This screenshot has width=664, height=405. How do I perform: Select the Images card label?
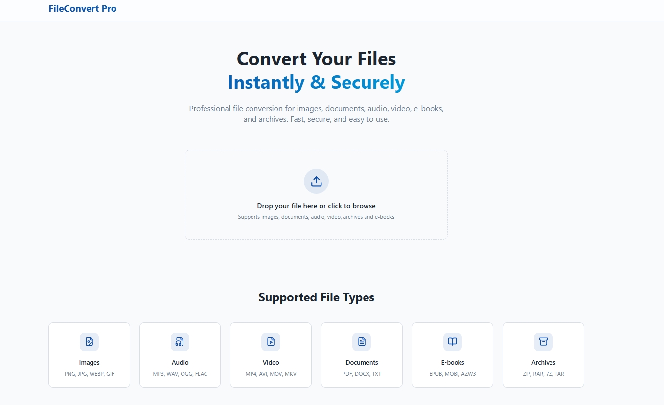[89, 363]
